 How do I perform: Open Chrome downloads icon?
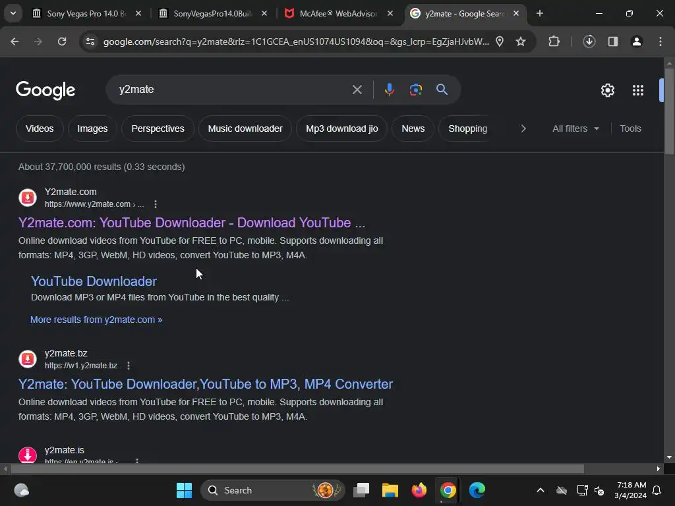(x=589, y=42)
